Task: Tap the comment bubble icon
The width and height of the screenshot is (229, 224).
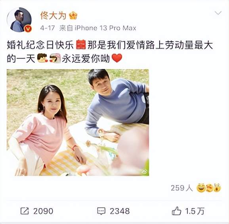Action: pos(101,211)
